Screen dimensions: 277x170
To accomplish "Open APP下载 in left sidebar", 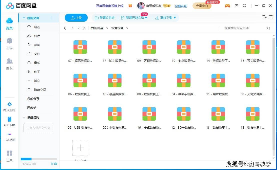I will click(9, 122).
